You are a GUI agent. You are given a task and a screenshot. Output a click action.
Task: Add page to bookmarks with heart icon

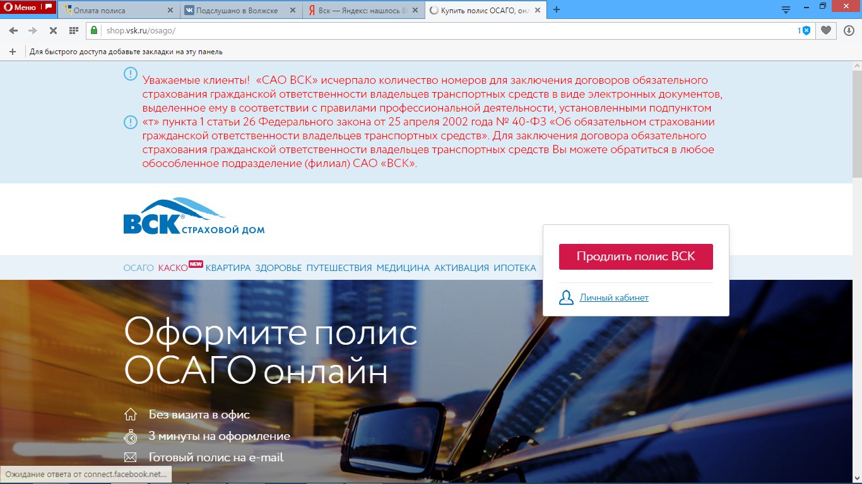[825, 30]
